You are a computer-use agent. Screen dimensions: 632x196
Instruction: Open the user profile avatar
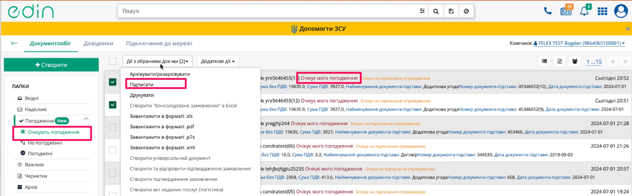621,11
